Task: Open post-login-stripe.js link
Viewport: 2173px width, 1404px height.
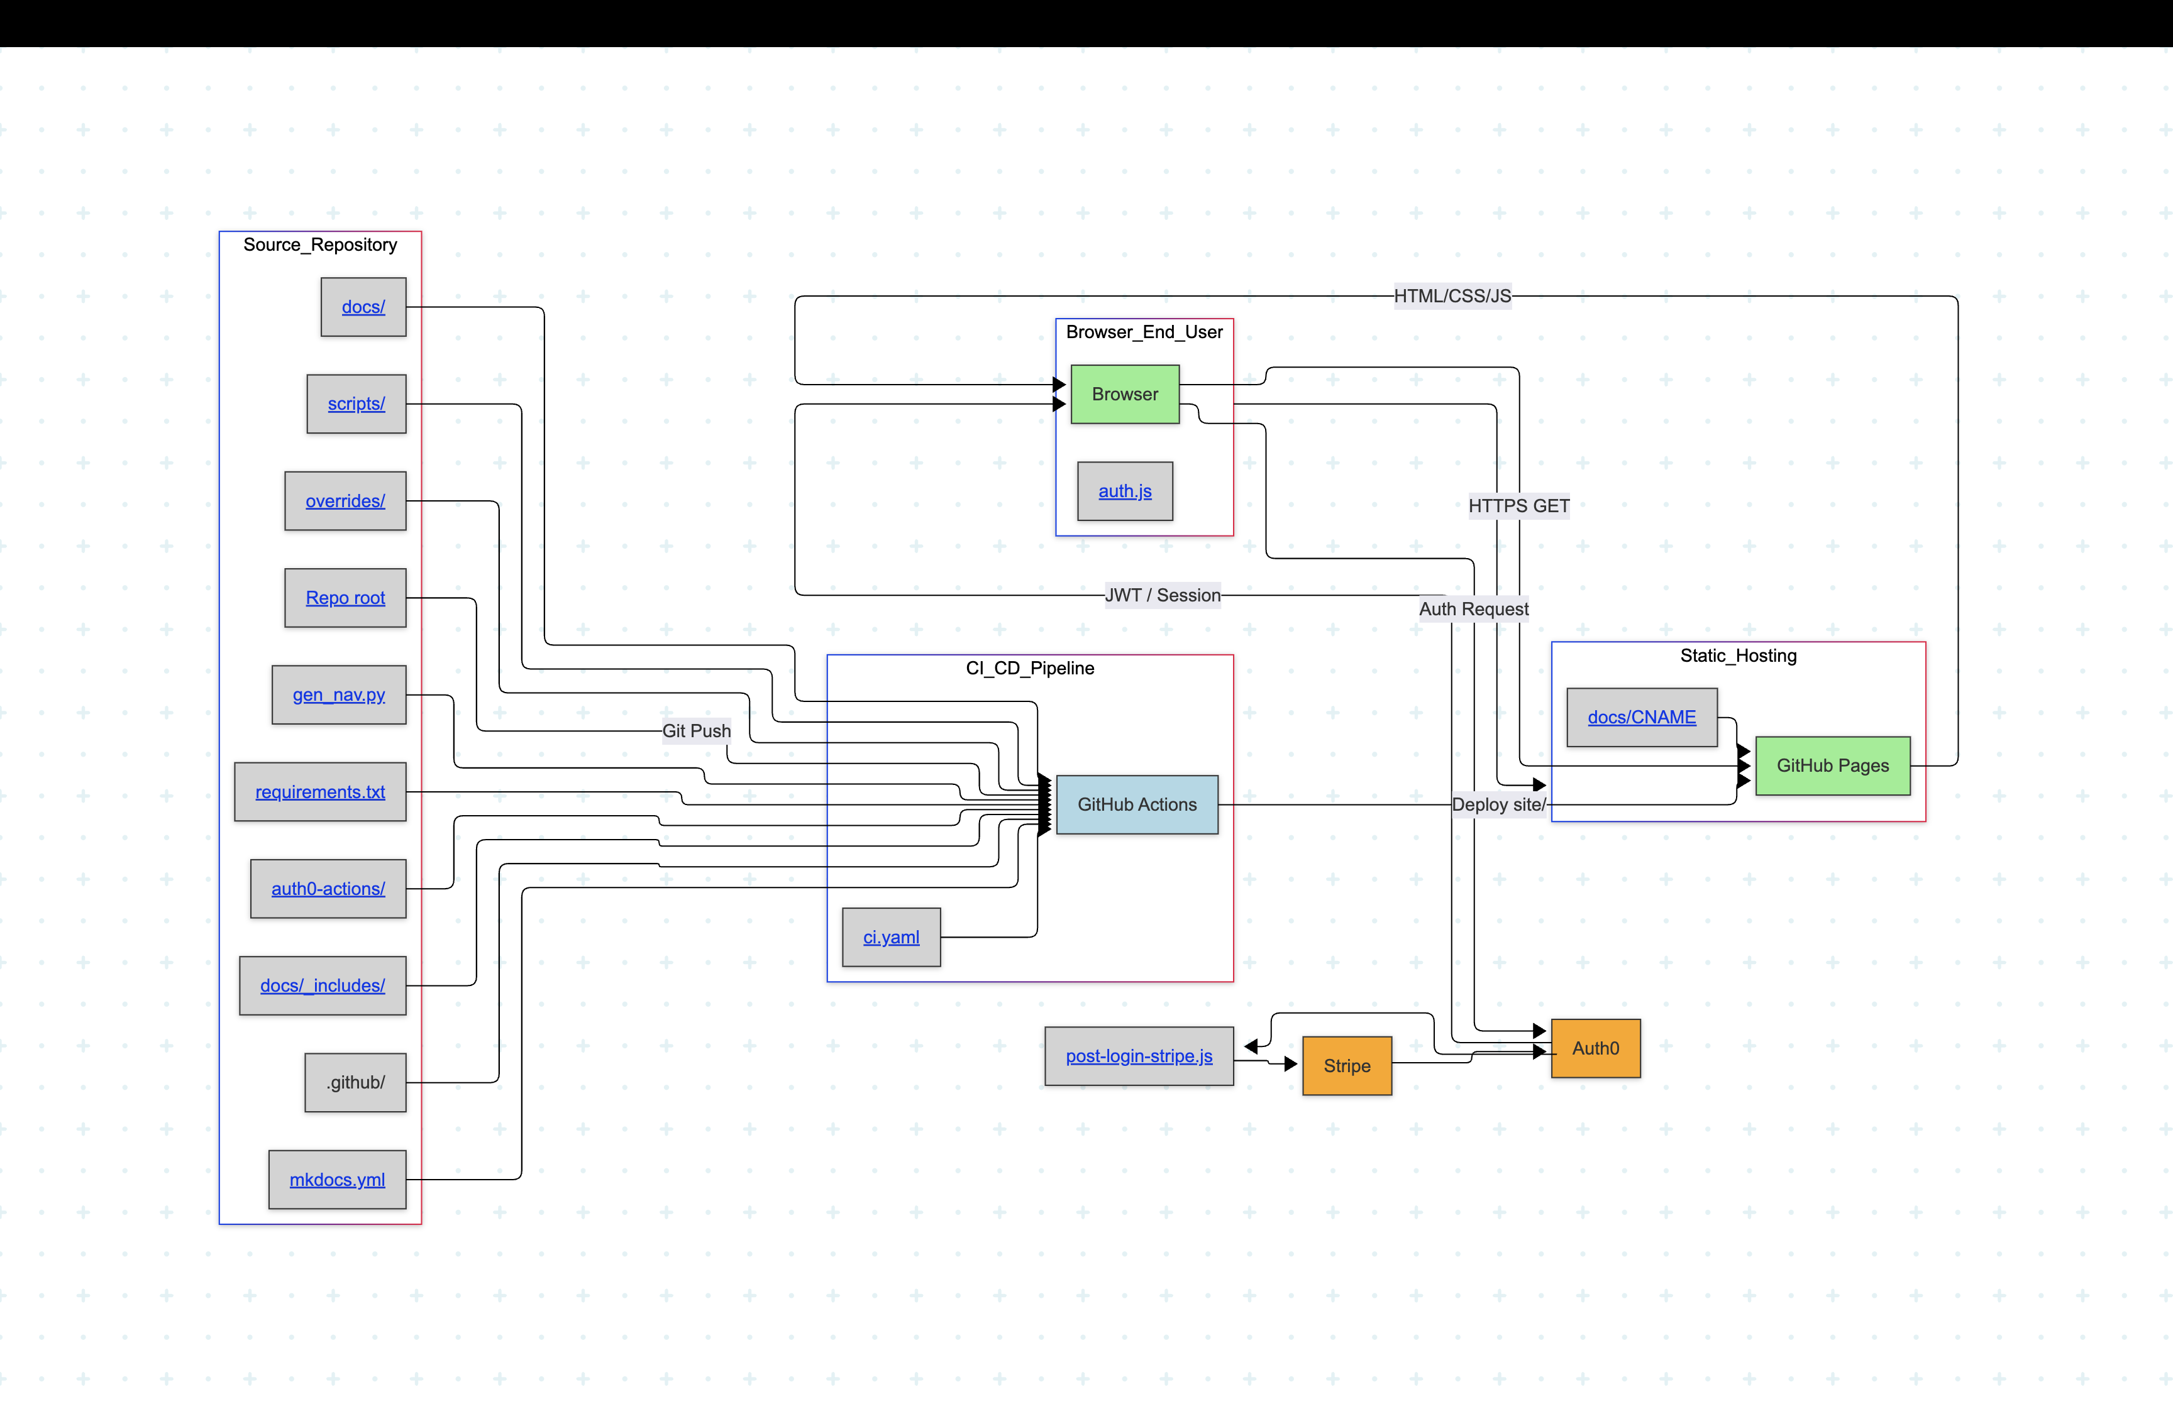Action: 1138,1056
